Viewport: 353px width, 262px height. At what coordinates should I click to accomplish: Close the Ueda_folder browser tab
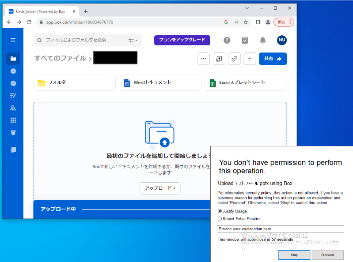click(74, 11)
